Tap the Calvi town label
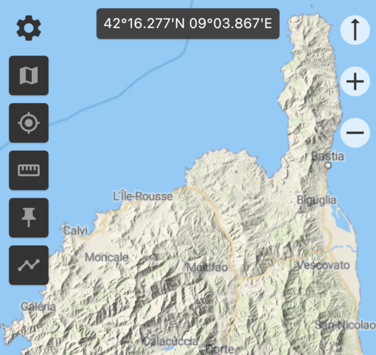 76,231
